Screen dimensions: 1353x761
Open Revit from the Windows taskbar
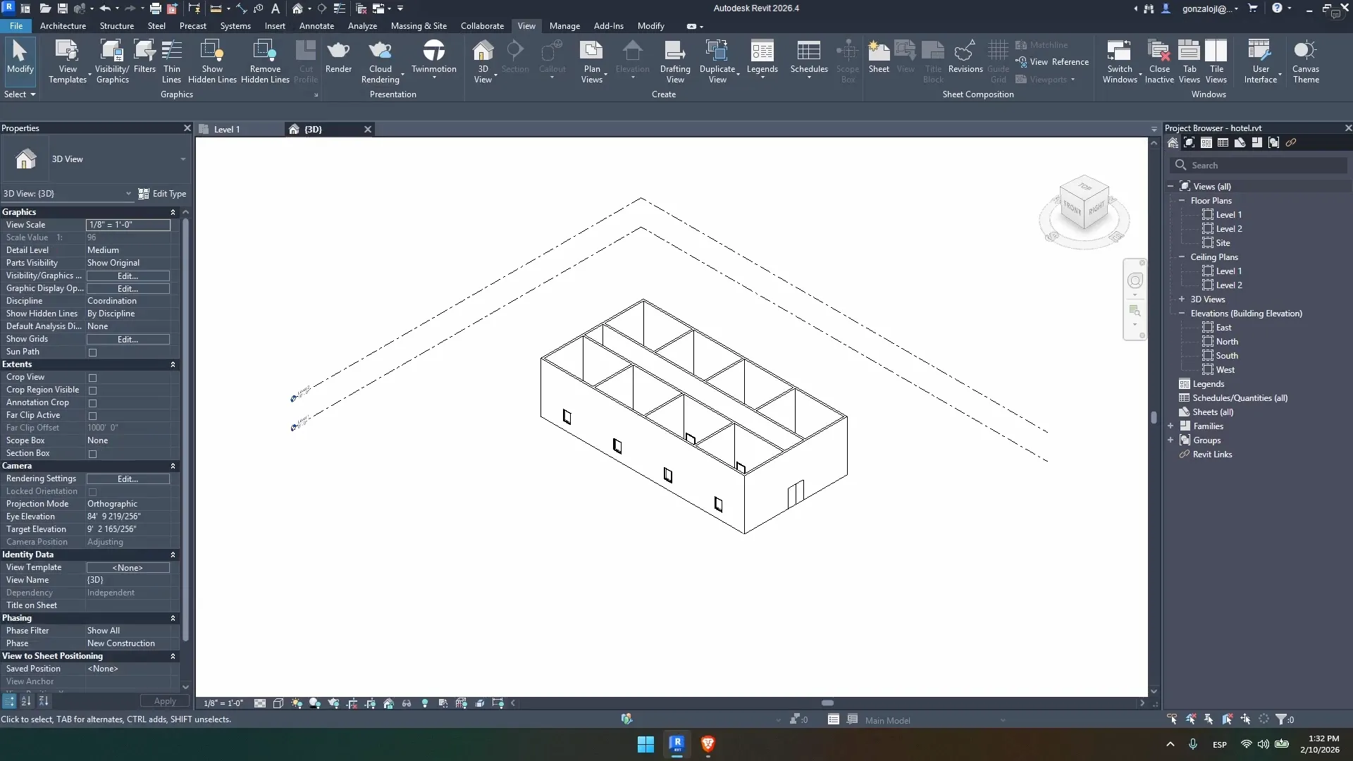coord(676,744)
